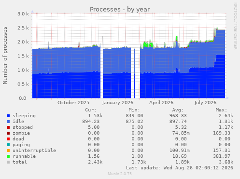This screenshot has height=179, width=240.
Task: Click total minimum value 1.73k
Action: pos(139,162)
